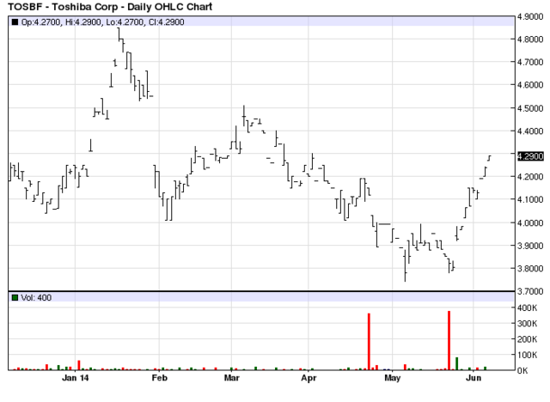Click the 3.8000 price axis label
The width and height of the screenshot is (550, 402).
(x=530, y=269)
